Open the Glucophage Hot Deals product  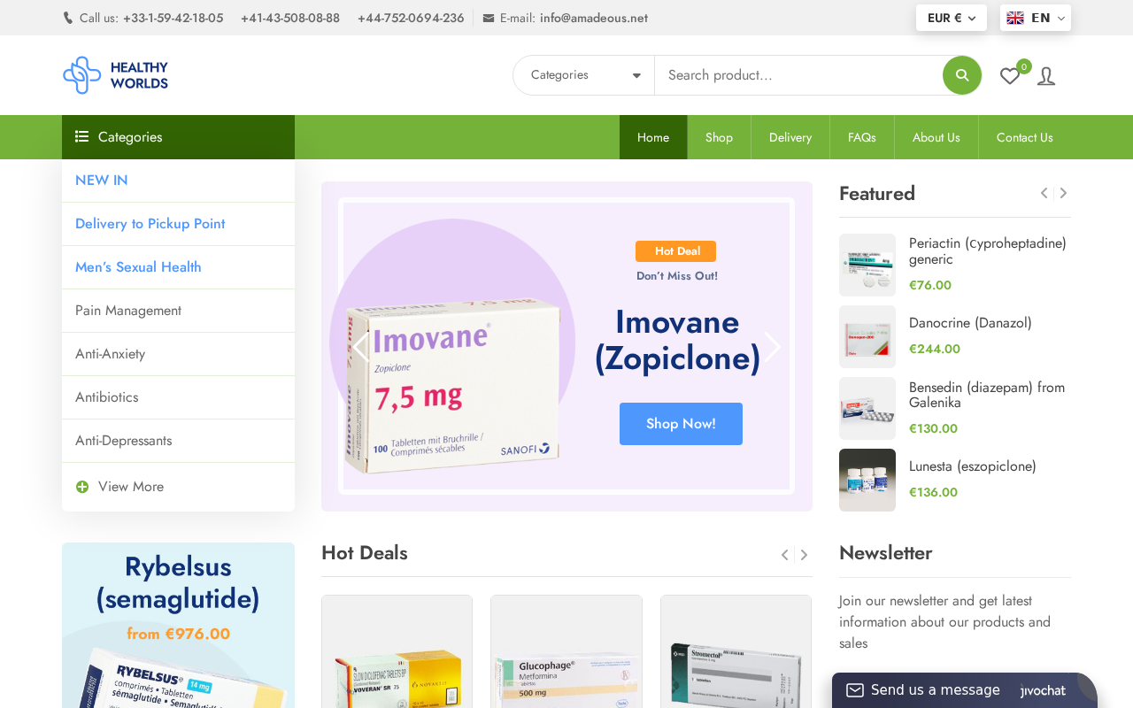[566, 651]
